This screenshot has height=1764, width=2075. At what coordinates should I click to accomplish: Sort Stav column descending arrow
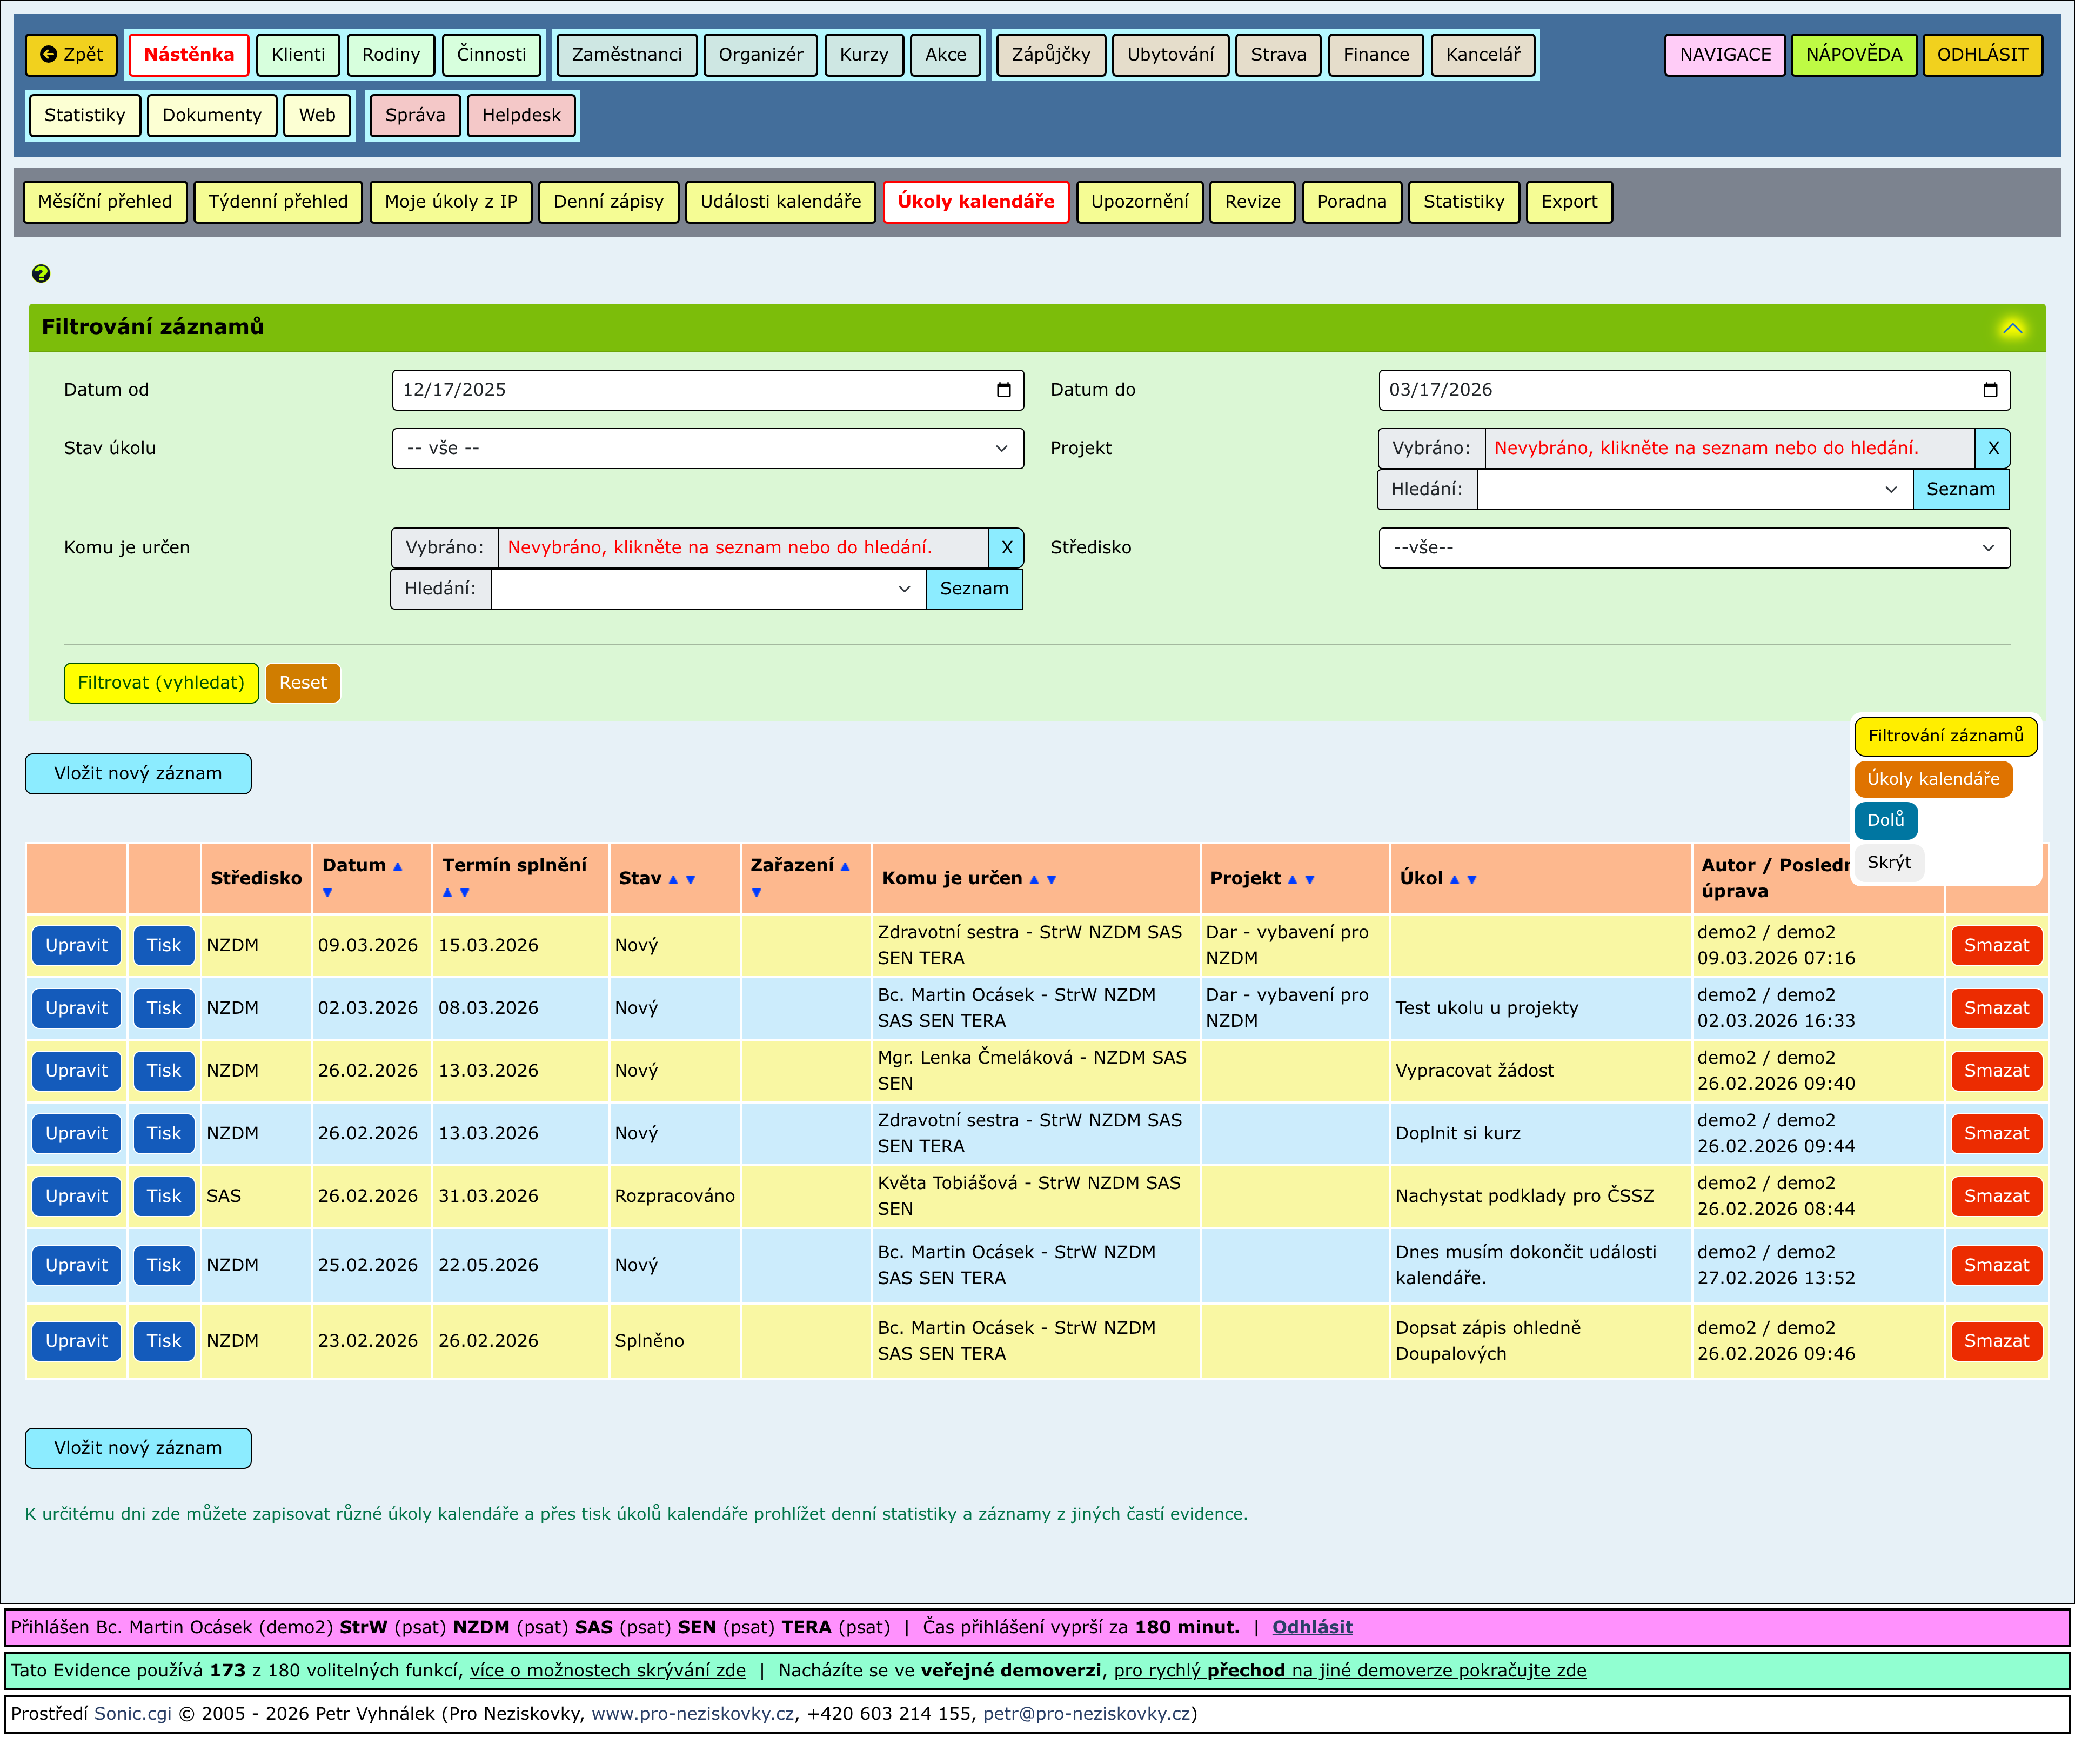pos(690,880)
